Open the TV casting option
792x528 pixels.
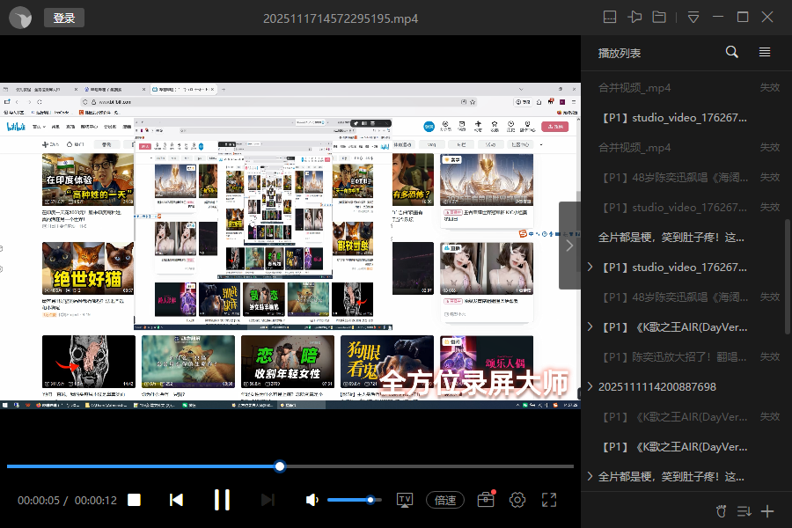click(405, 500)
